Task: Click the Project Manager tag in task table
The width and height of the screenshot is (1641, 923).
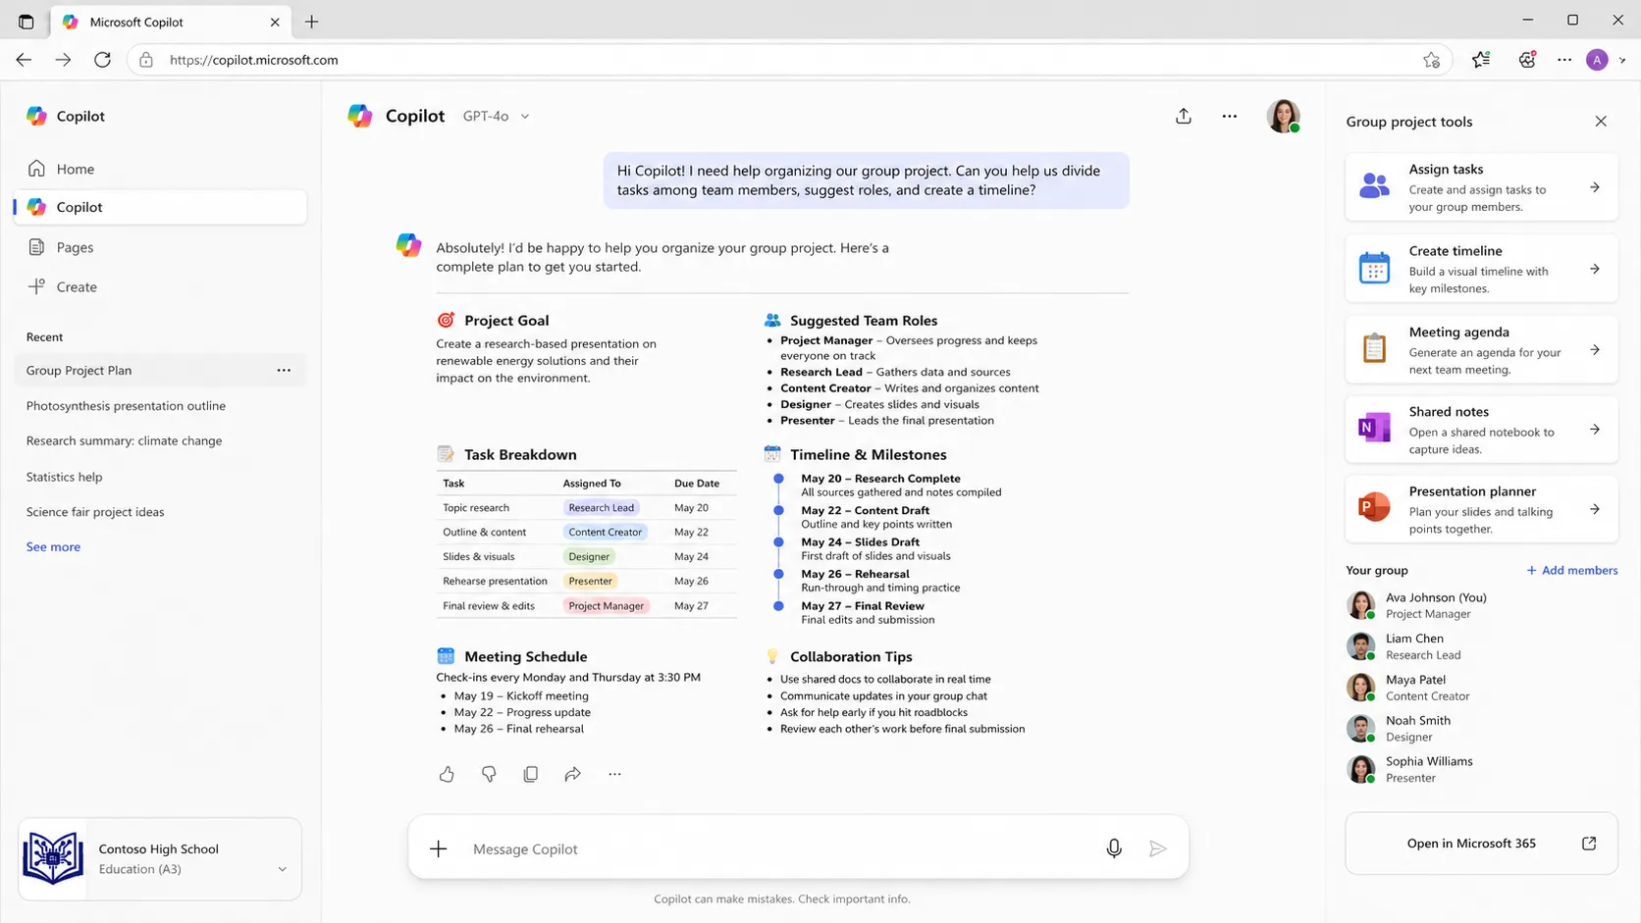Action: pyautogui.click(x=607, y=605)
